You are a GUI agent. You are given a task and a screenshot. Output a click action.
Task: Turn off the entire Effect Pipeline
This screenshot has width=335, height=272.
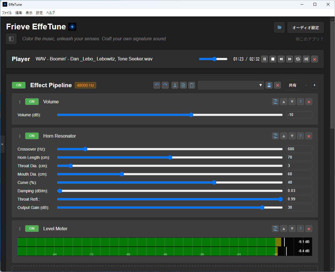pyautogui.click(x=19, y=85)
